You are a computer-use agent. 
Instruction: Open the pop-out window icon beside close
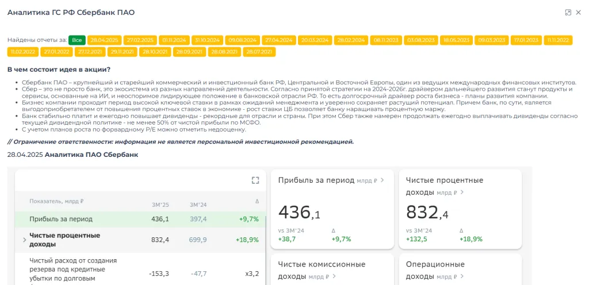click(568, 13)
